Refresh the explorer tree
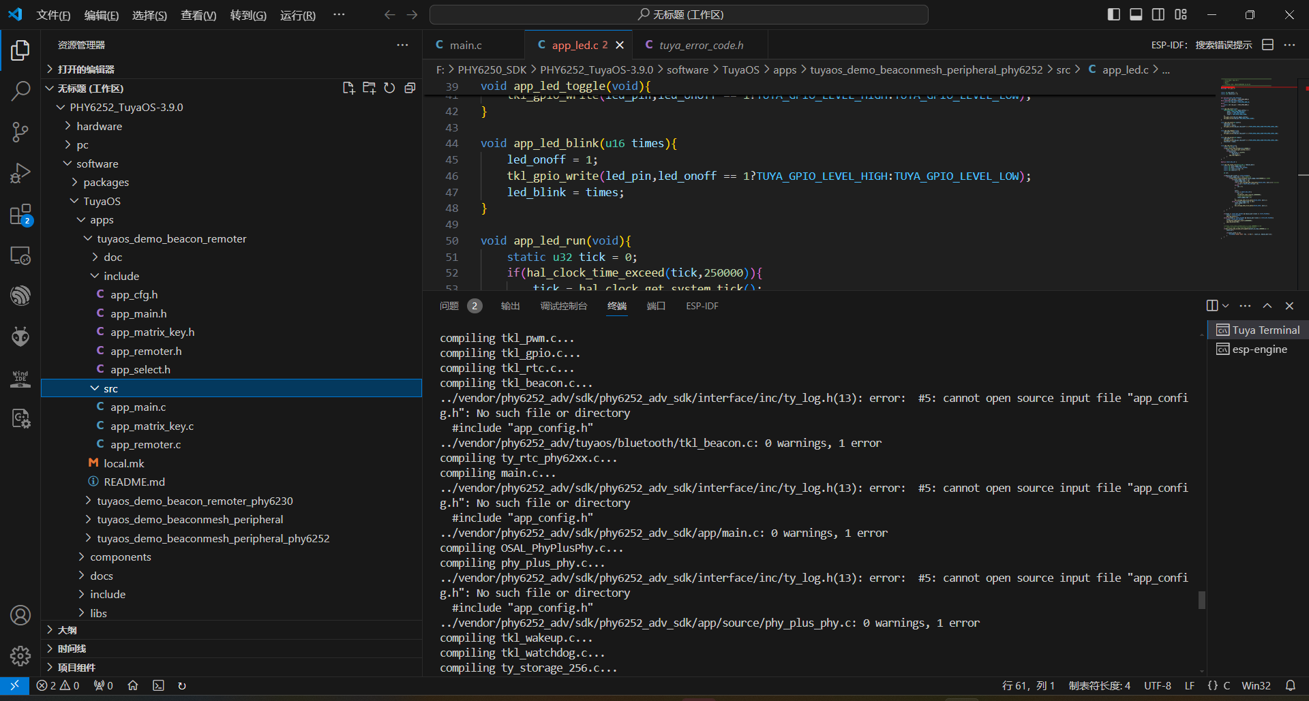 coord(389,88)
